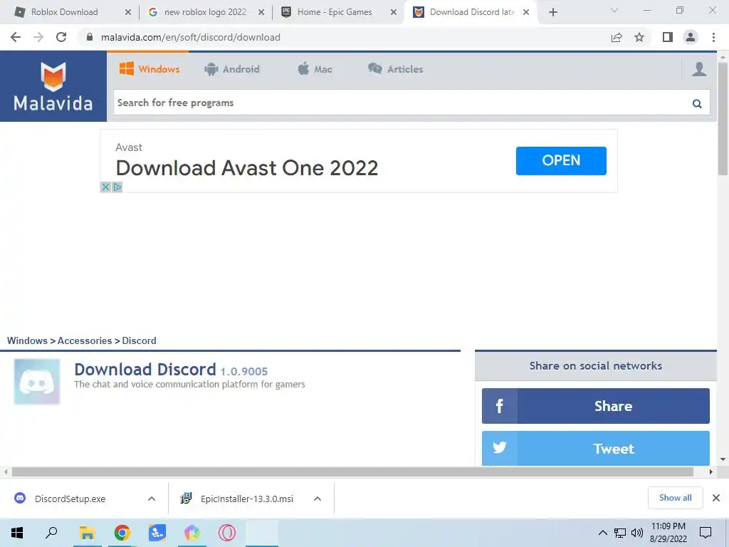Open the clock and date in taskbar
The width and height of the screenshot is (729, 547).
pos(668,533)
